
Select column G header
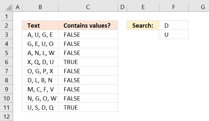(199, 7)
